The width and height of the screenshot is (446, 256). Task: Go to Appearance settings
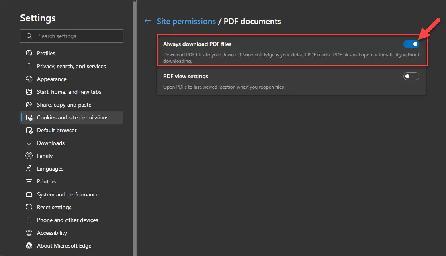72,79
